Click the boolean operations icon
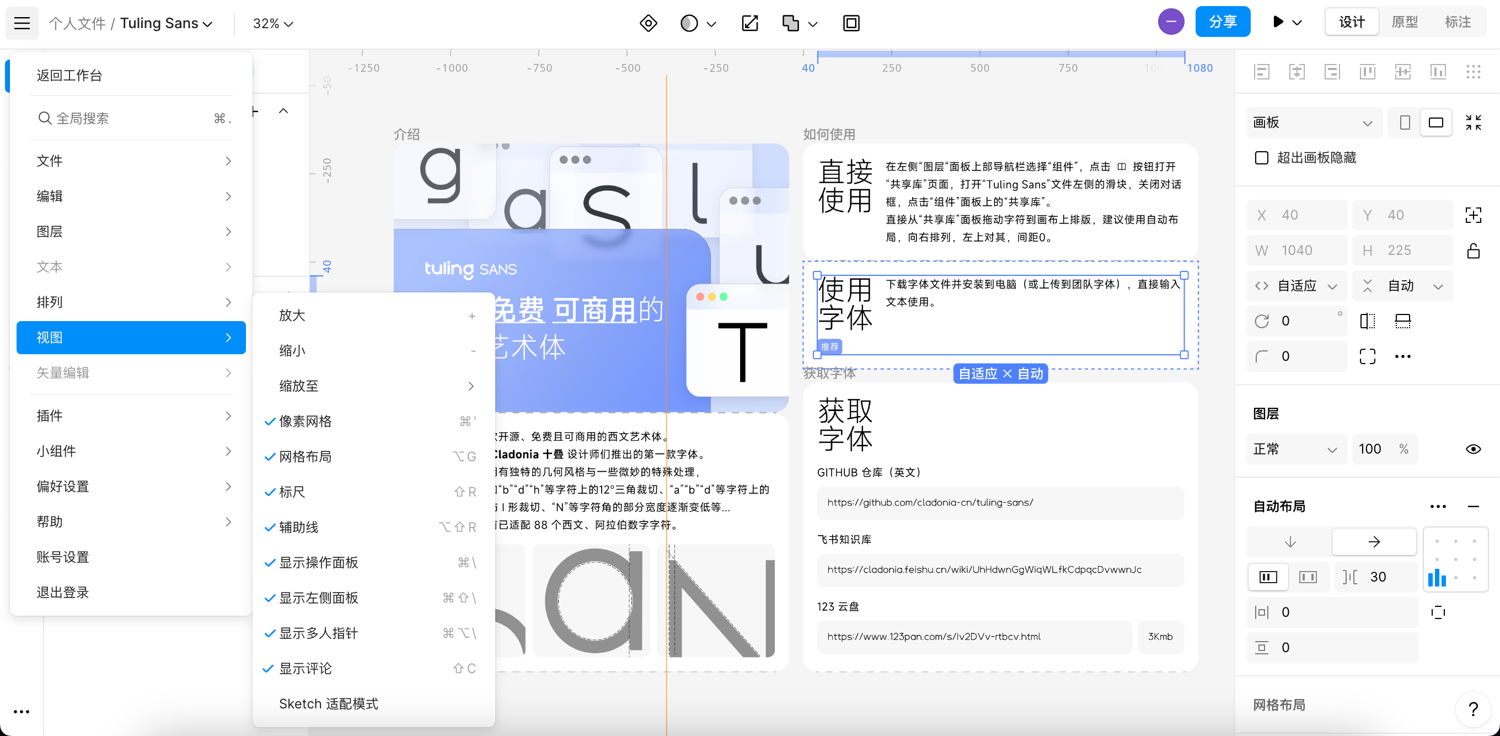This screenshot has width=1500, height=736. [791, 23]
